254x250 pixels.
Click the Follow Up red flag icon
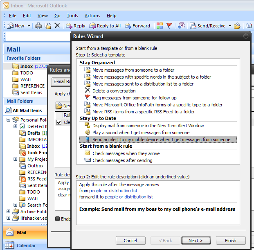pos(169,26)
